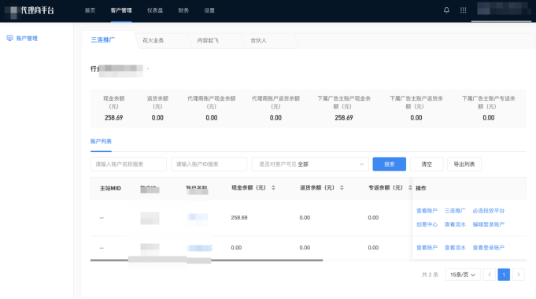Click the 导出列表 button
536x299 pixels.
464,164
